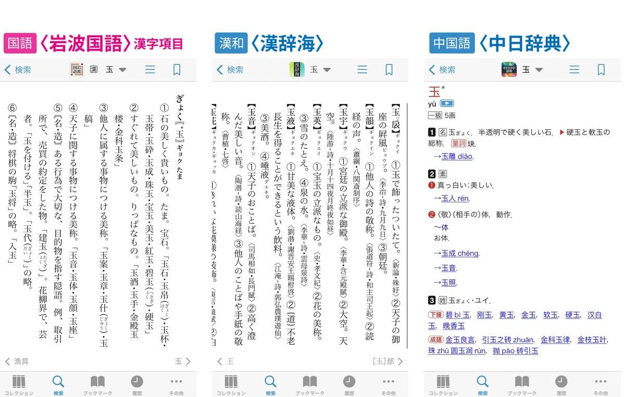
Task: Go to next entry [玉]部 in 漢辞海
Action: 388,361
